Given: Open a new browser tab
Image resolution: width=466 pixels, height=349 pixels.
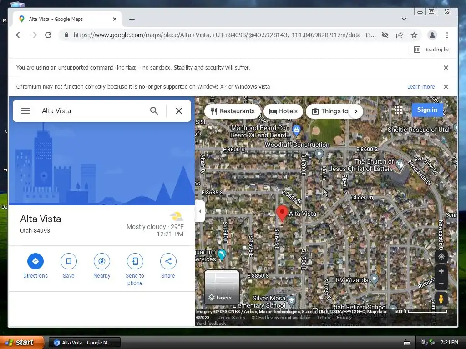Looking at the screenshot, I should click(x=132, y=19).
